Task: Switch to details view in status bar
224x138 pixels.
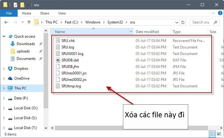Action: (213, 134)
